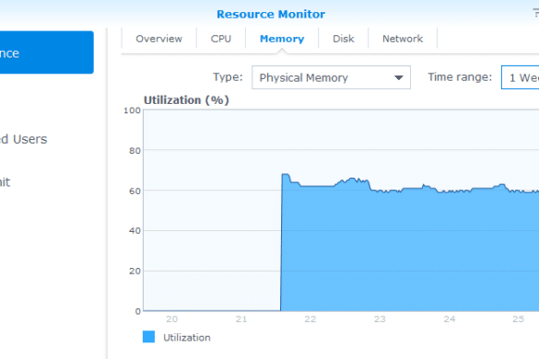
Task: Click the memory peak near day 22
Action: [286, 175]
